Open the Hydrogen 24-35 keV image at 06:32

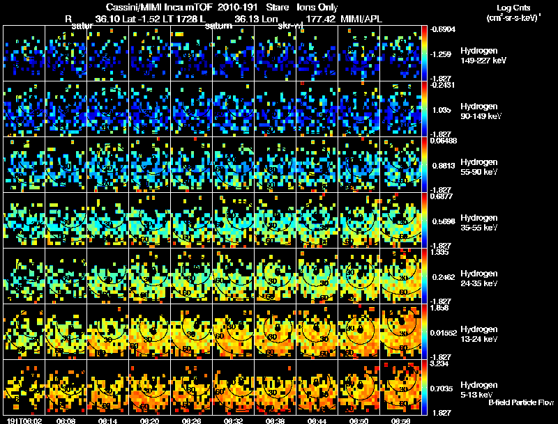pos(234,276)
